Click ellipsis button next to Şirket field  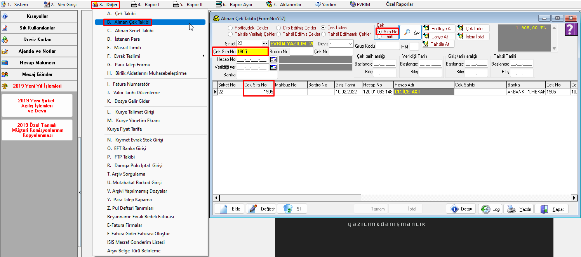pyautogui.click(x=265, y=44)
